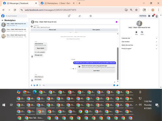162x121 pixels.
Task: Open Andy's 2 Beds 1 Bath conversation
Action: click(14, 25)
